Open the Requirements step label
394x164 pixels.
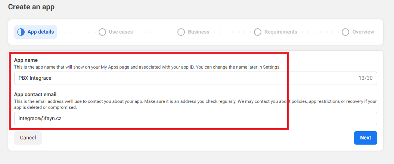(281, 32)
